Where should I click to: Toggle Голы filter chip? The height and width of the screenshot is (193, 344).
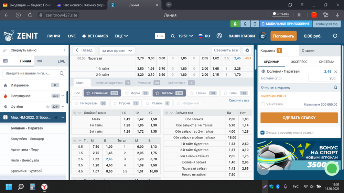pyautogui.click(x=236, y=93)
